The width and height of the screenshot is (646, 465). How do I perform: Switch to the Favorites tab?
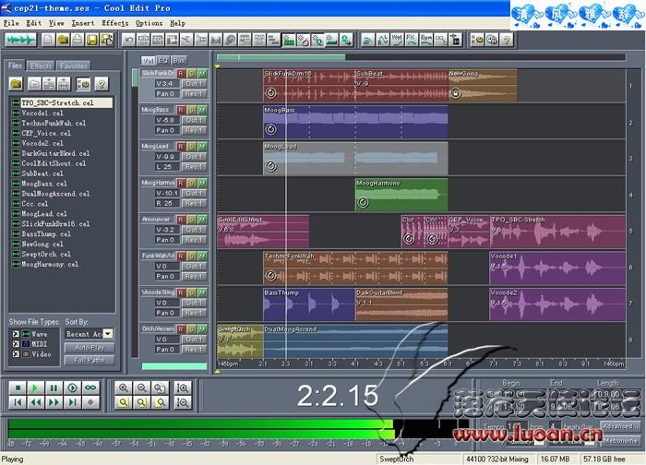click(73, 66)
